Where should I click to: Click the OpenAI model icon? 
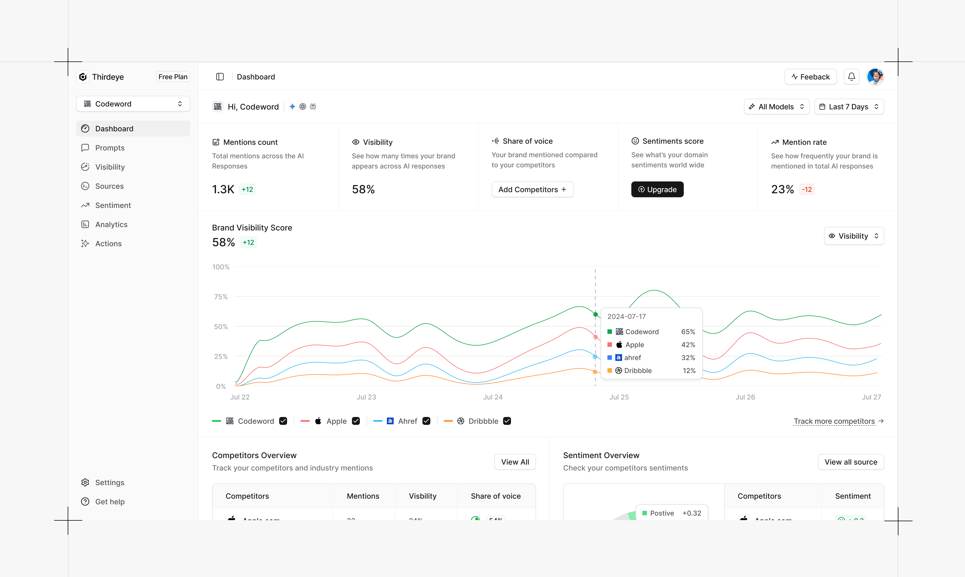[x=303, y=106]
